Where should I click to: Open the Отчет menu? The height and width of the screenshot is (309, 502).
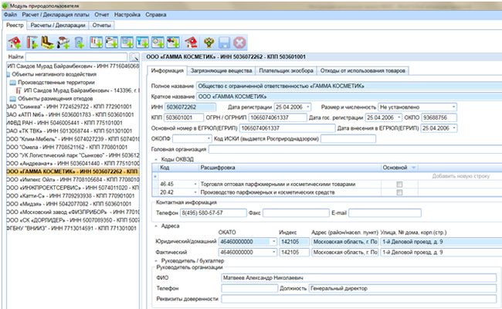coord(101,15)
